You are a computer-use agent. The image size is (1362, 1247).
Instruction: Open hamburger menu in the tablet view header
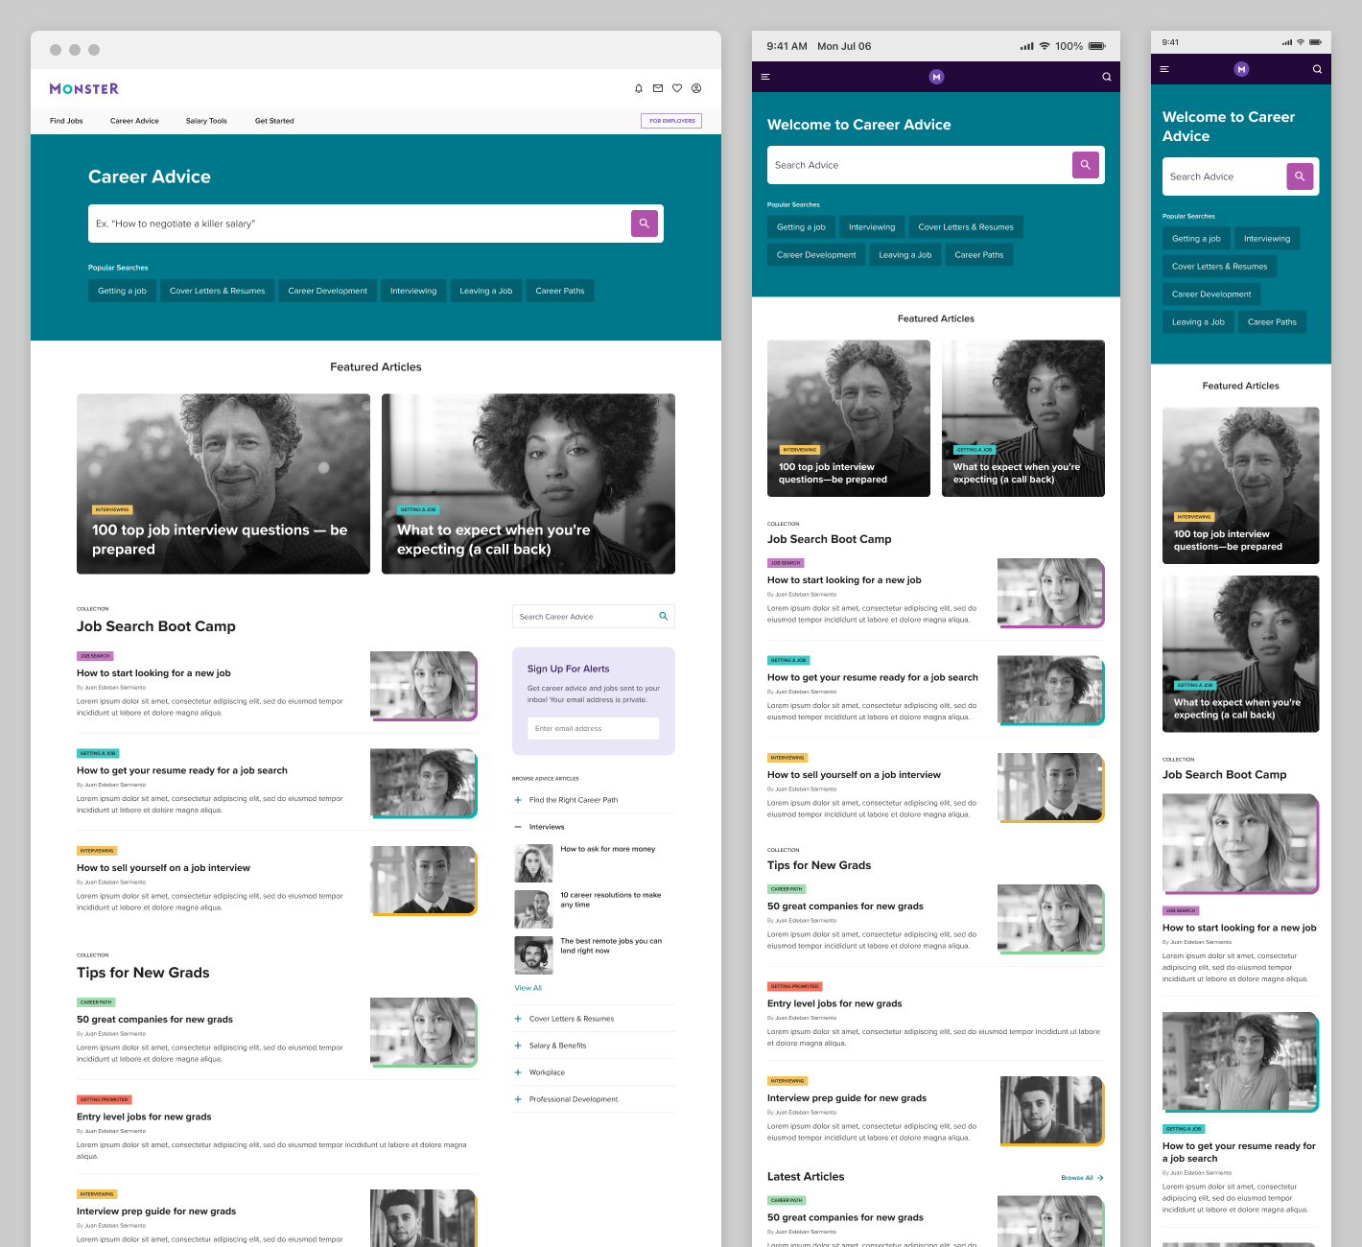[765, 77]
